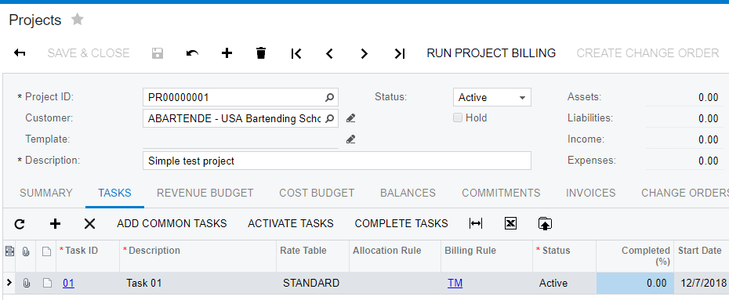This screenshot has width=729, height=300.
Task: Click Add Common Tasks
Action: [x=172, y=223]
